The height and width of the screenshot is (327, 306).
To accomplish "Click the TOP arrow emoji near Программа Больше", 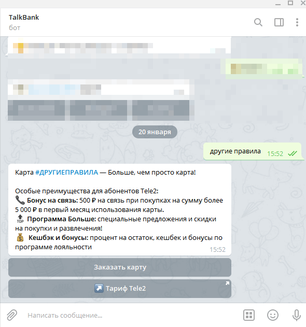I will 20,219.
